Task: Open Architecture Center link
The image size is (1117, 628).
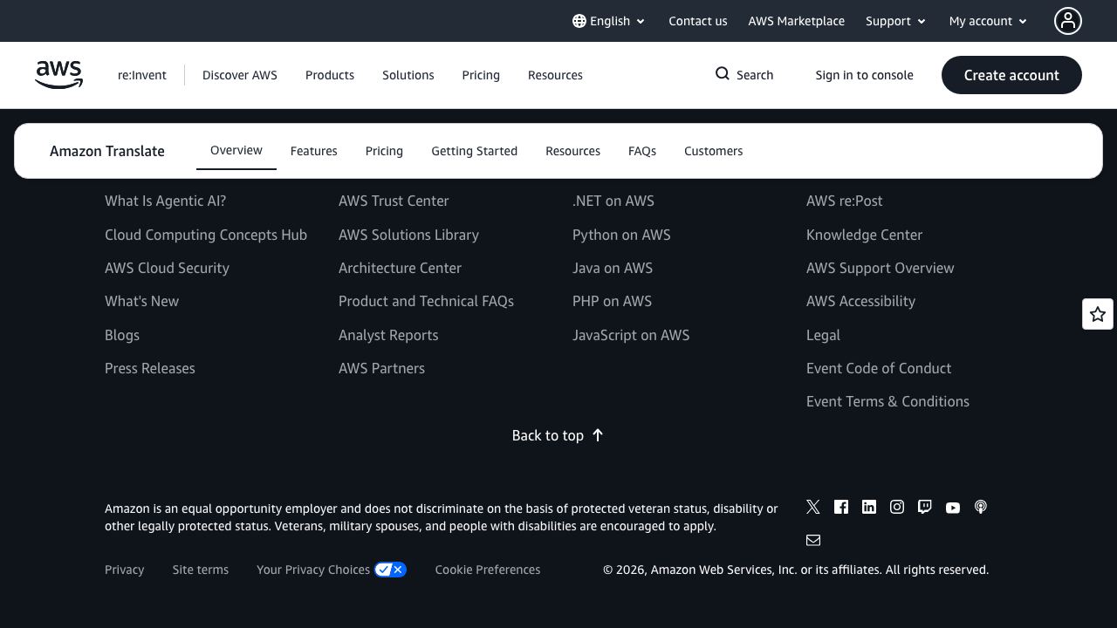Action: 400,268
